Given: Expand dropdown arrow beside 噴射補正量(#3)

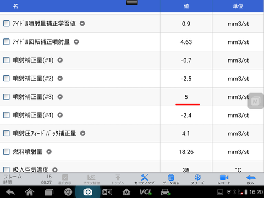Looking at the screenshot, I should point(60,97).
